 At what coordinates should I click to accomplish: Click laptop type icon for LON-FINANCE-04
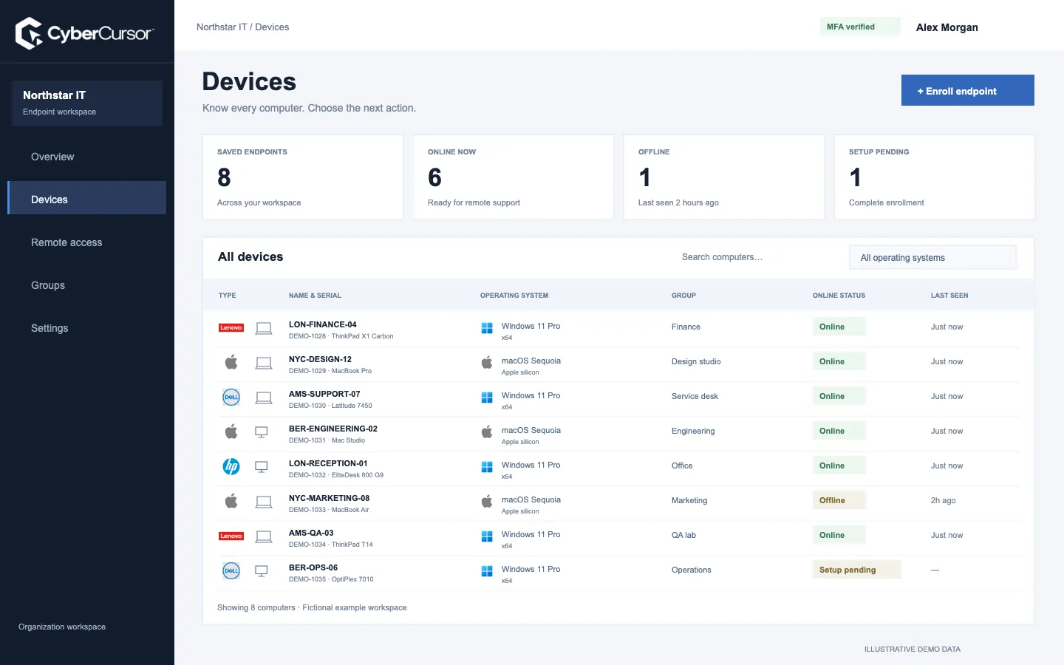click(x=264, y=328)
